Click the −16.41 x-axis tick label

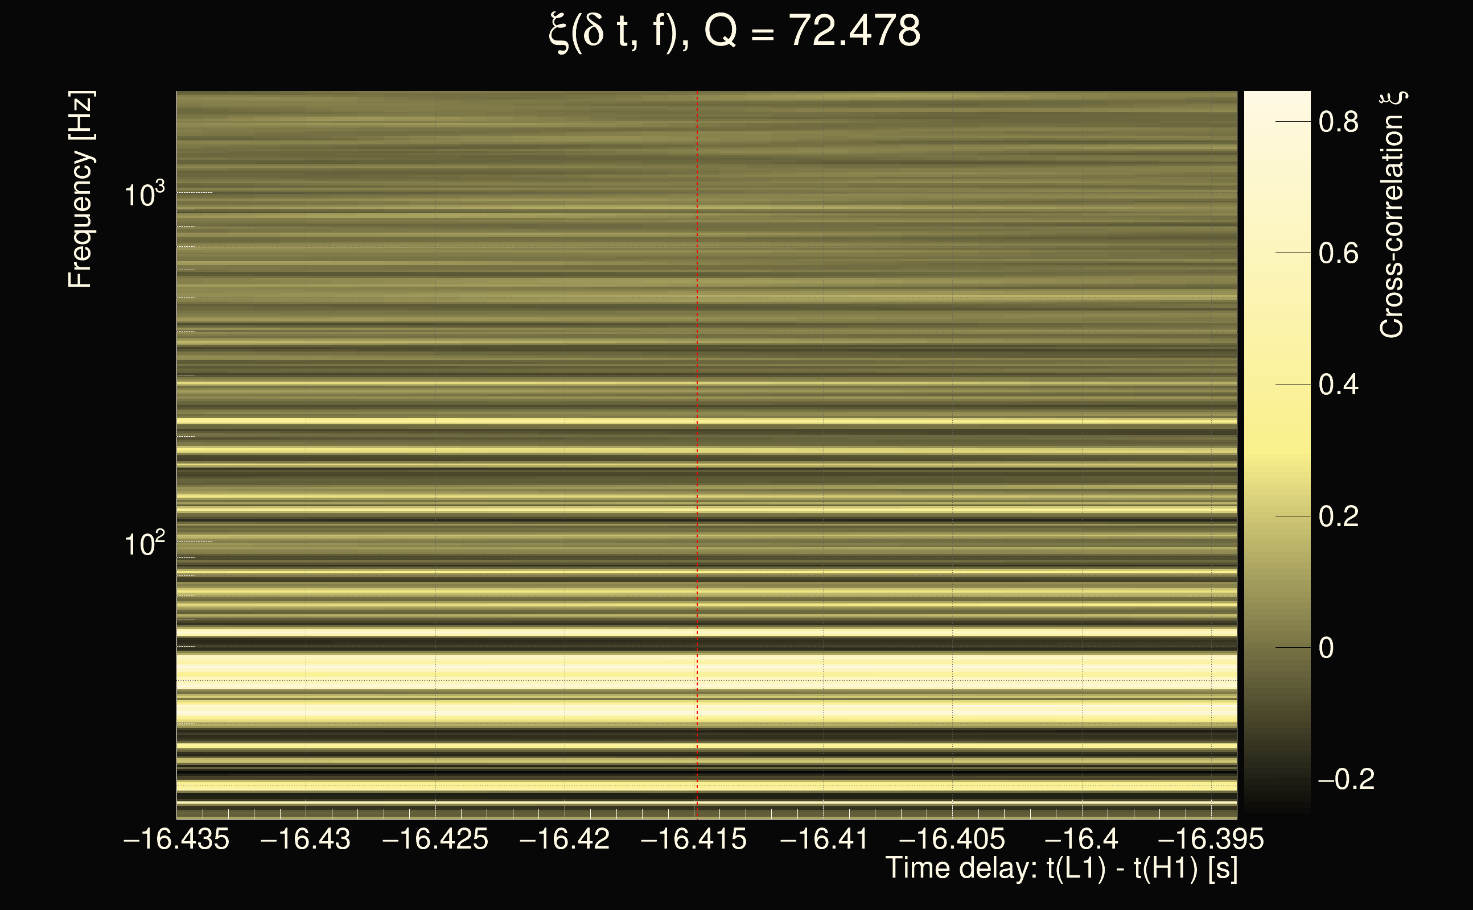click(824, 839)
